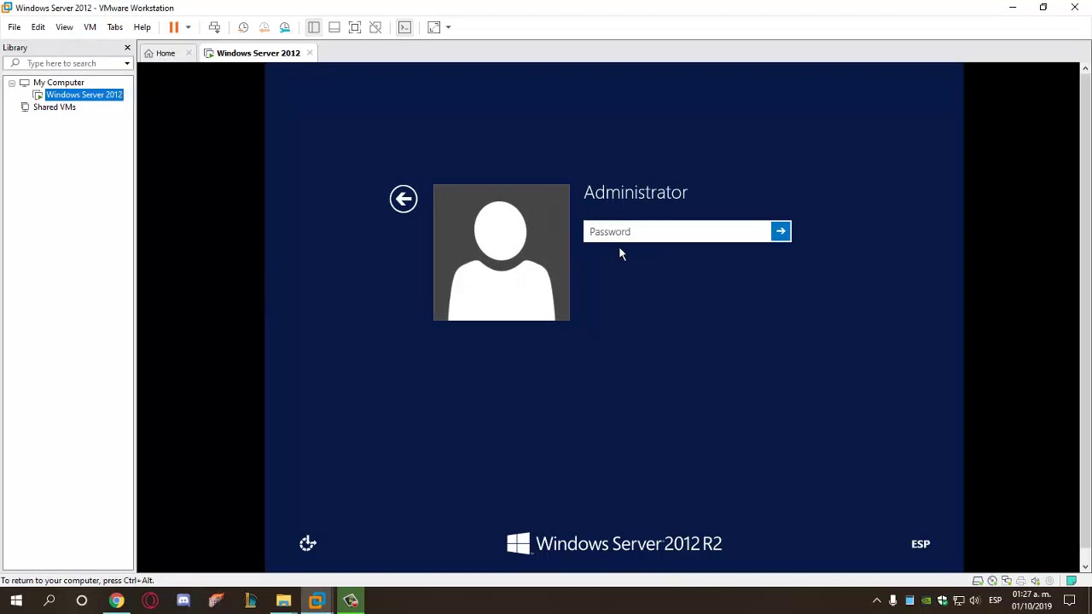Open File Explorer from the taskbar
Viewport: 1092px width, 614px height.
[283, 601]
